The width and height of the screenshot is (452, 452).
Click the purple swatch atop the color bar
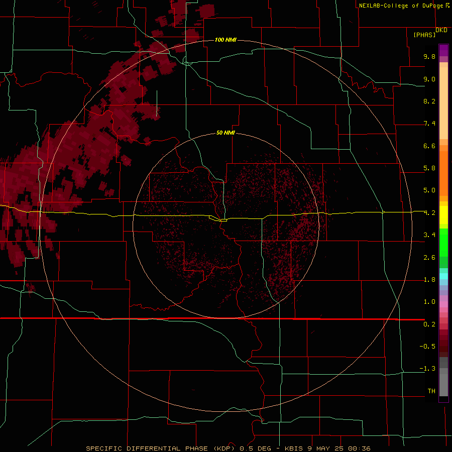(x=443, y=50)
